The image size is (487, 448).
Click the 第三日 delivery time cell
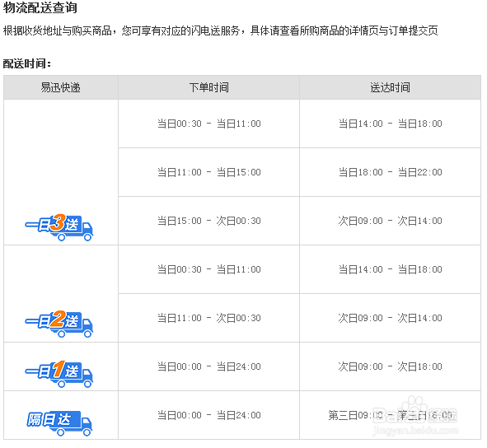click(390, 415)
